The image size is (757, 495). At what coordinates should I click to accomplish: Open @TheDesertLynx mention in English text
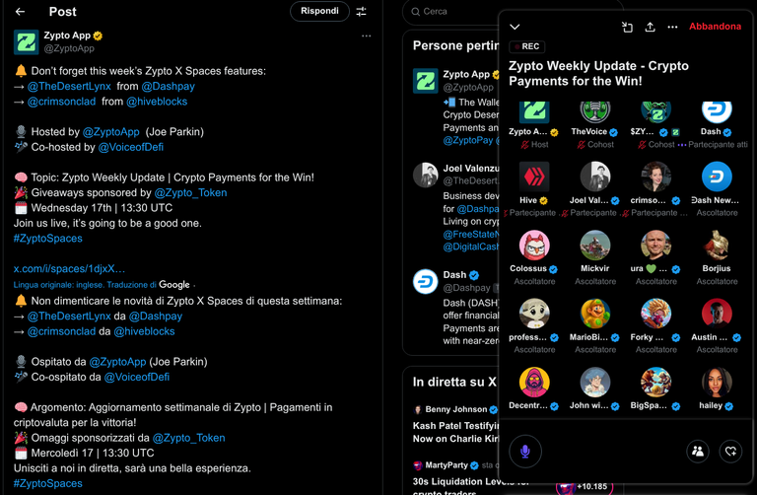point(69,86)
